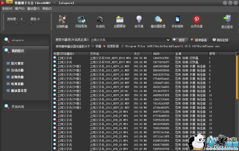Choose the 快播 player radio button

coord(93,46)
